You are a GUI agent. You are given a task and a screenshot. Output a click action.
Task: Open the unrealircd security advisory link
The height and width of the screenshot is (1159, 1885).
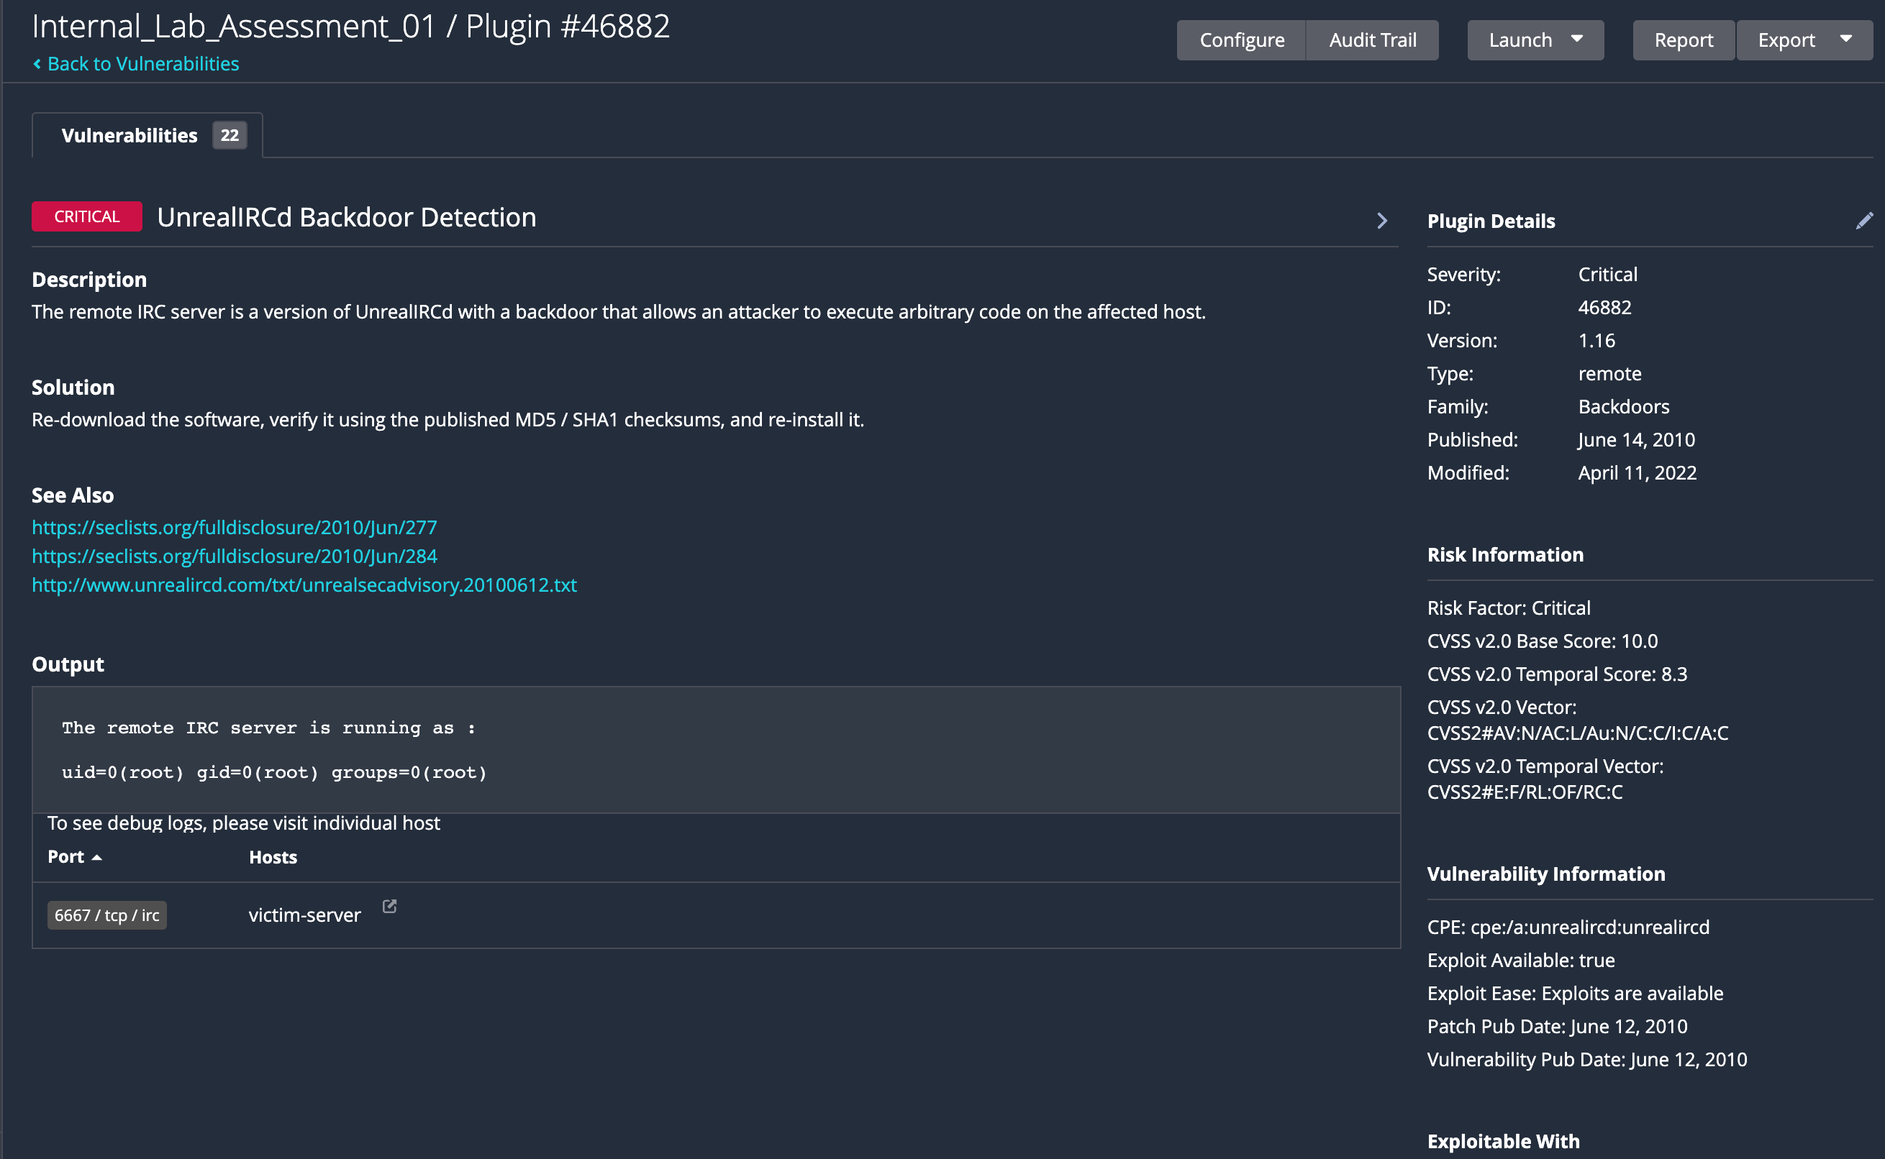coord(304,585)
